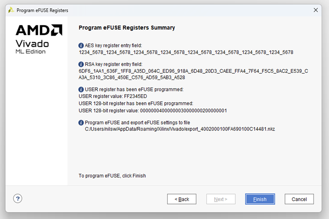Click the AMD Vivado ML Edition logo
Image resolution: width=329 pixels, height=219 pixels.
[36, 39]
